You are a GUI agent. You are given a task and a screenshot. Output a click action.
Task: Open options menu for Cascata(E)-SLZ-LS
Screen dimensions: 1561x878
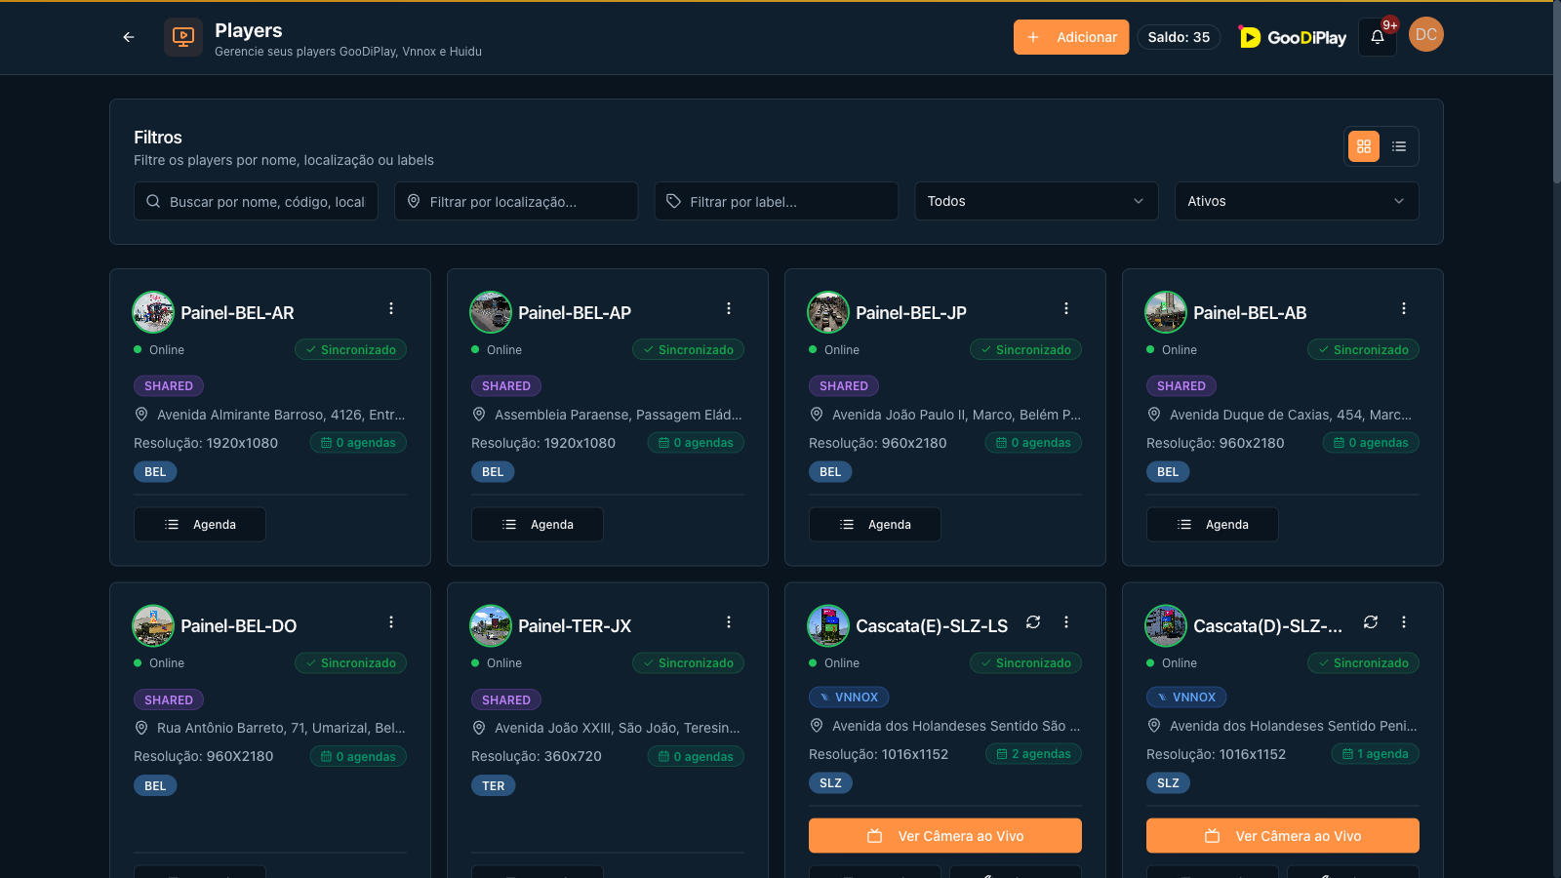tap(1066, 622)
